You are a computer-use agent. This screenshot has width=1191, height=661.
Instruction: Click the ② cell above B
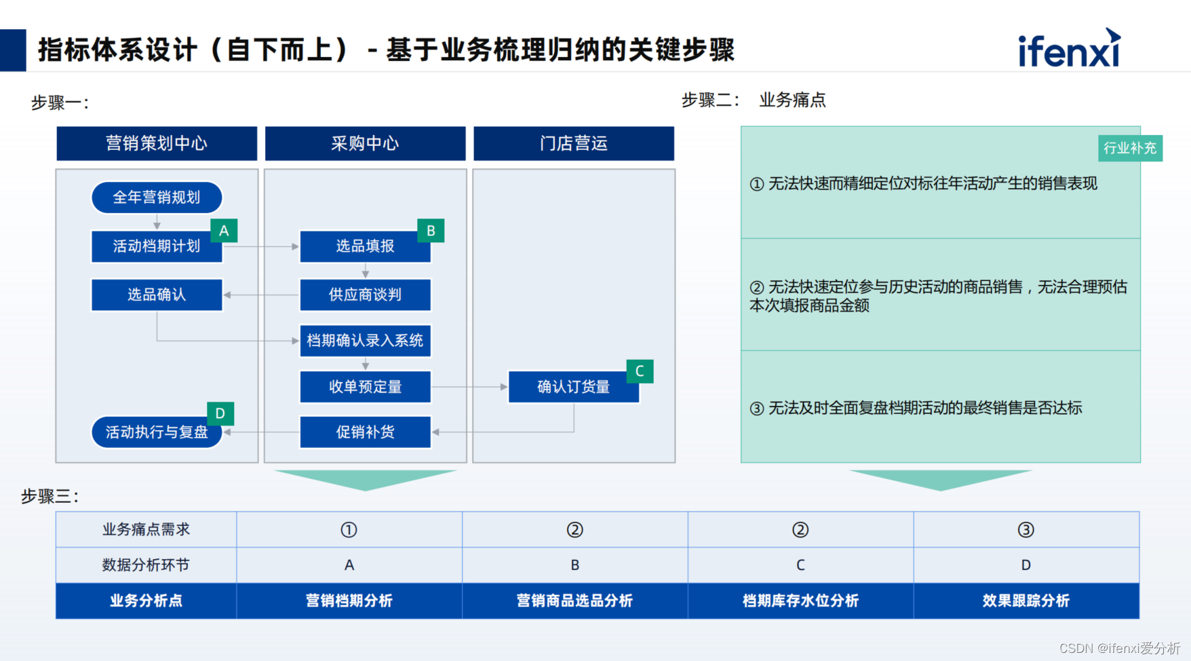pyautogui.click(x=574, y=529)
